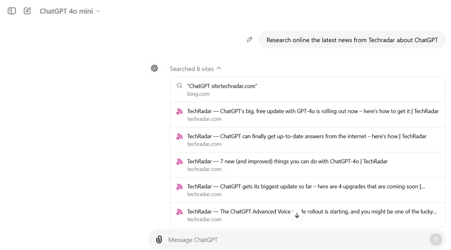Open the ChatGPT 4o mini model dropdown

(x=70, y=11)
